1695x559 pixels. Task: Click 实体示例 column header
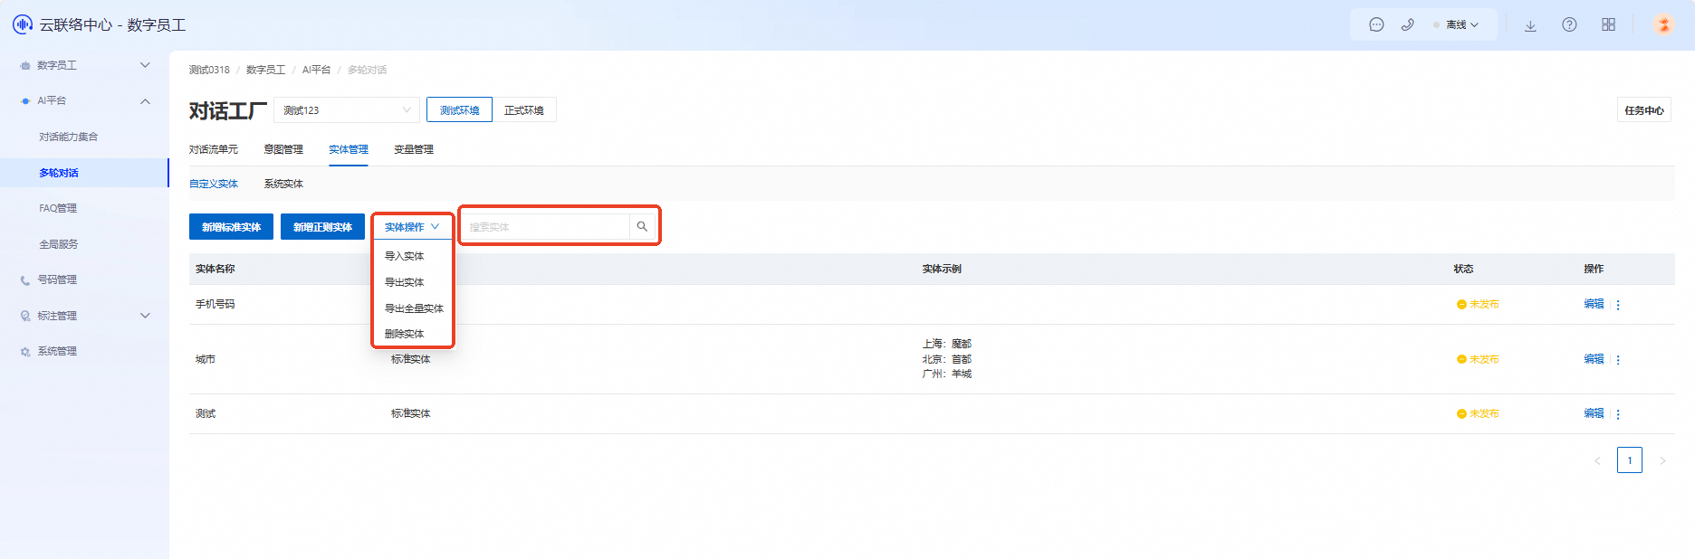click(942, 269)
